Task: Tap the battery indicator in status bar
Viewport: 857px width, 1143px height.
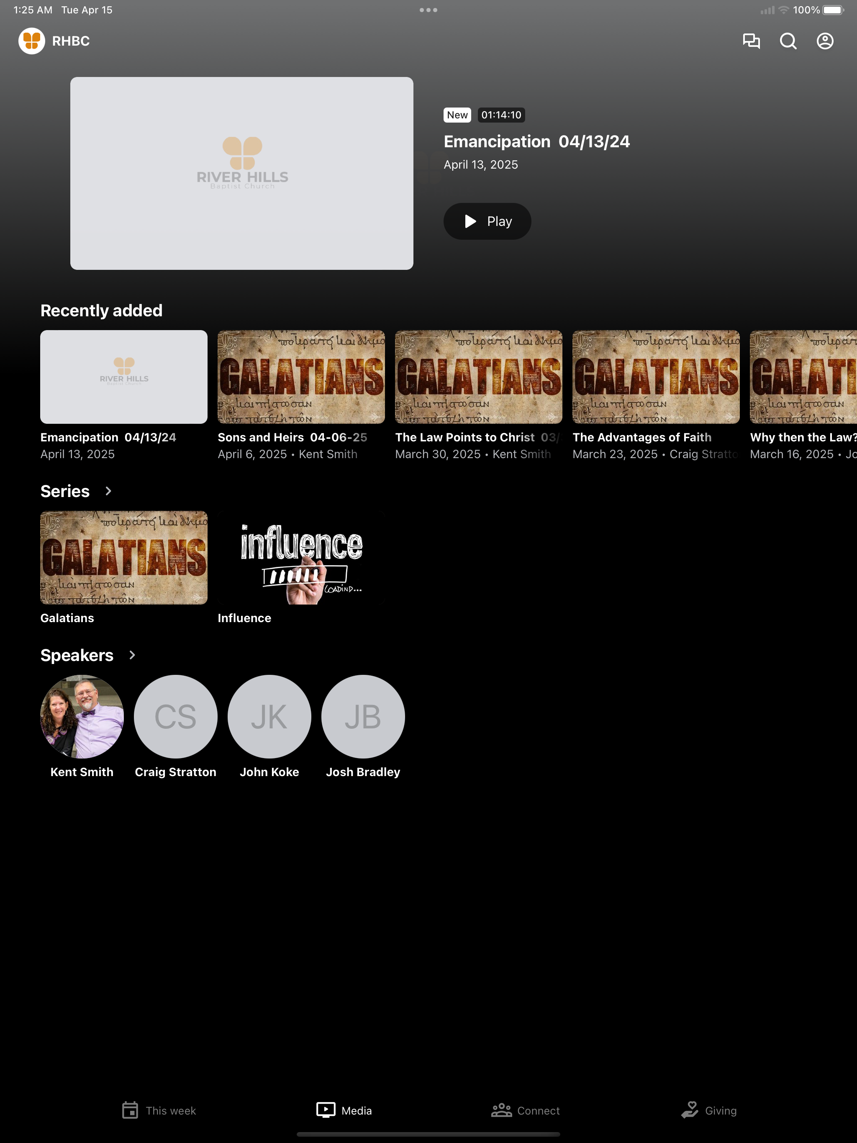Action: (833, 10)
